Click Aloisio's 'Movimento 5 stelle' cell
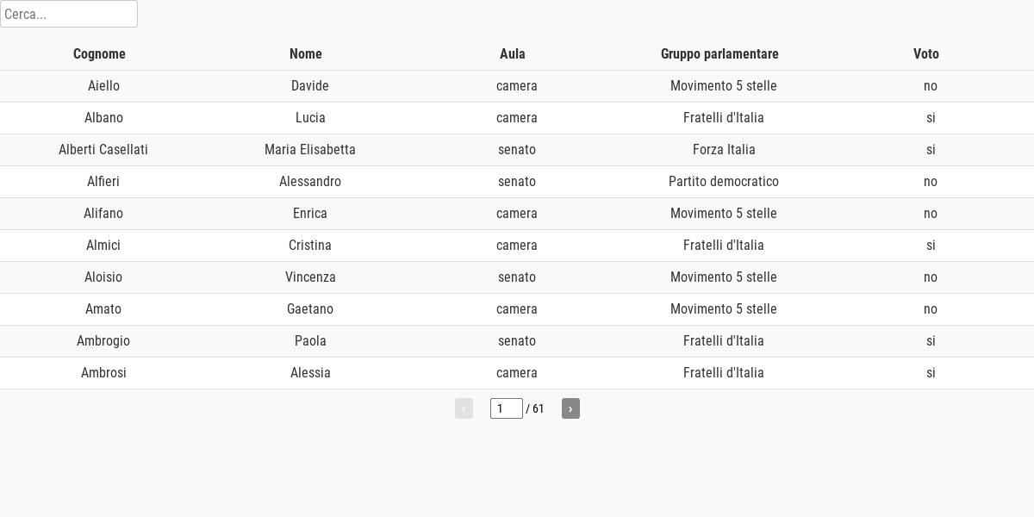Screen dimensions: 1034x517 [724, 277]
